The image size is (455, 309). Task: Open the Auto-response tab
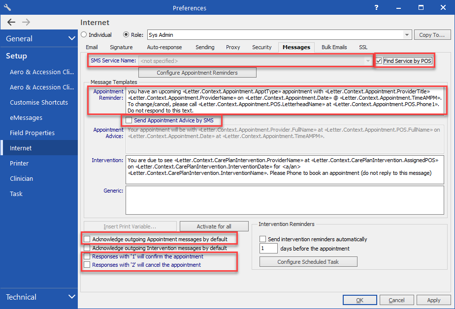(x=164, y=47)
